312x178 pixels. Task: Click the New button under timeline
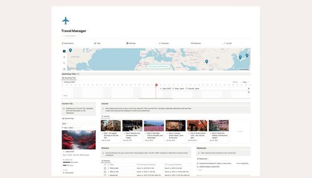[65, 96]
